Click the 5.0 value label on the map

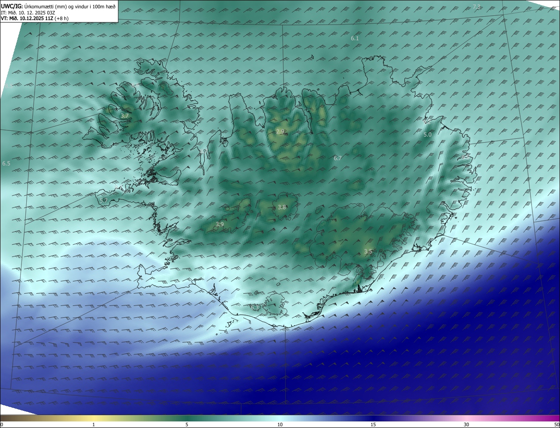coord(427,135)
